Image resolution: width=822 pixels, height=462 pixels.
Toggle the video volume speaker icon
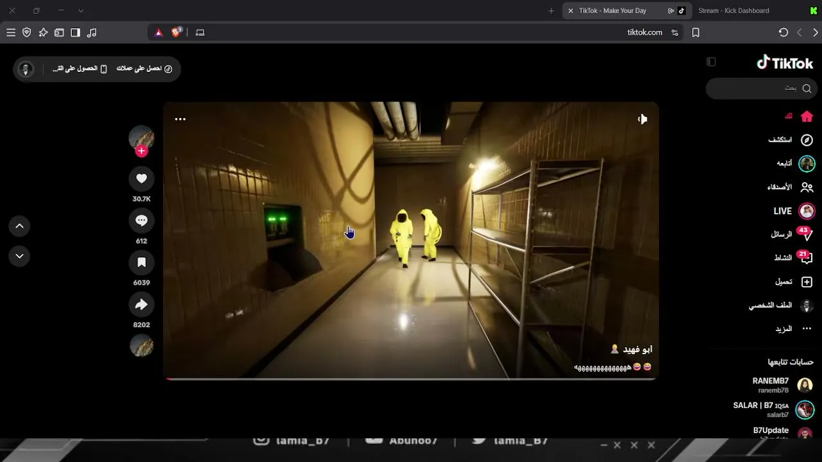642,119
